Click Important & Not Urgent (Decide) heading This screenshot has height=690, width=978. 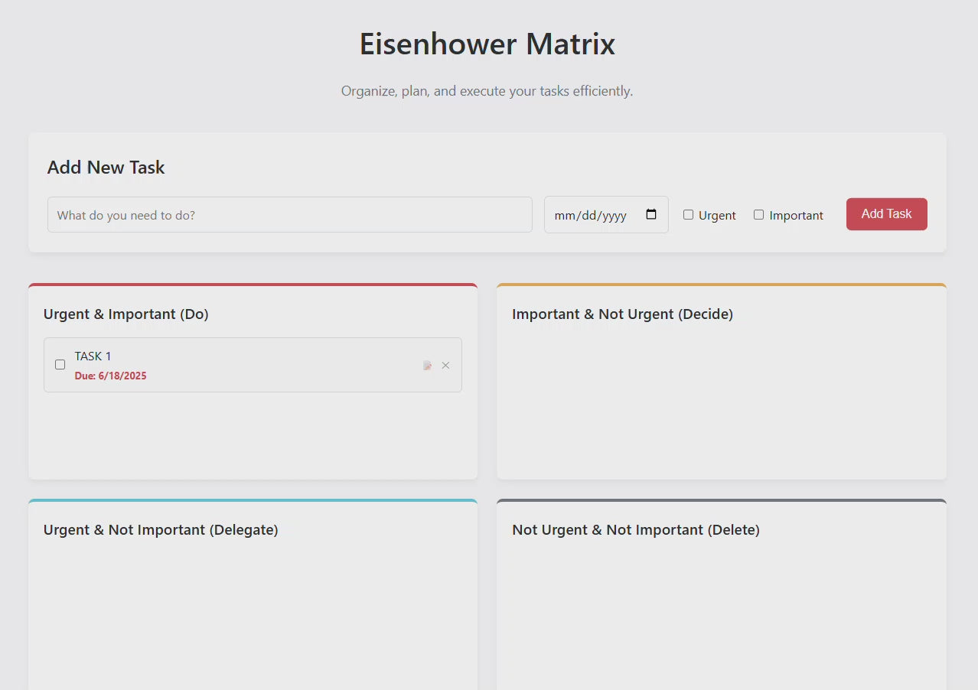[x=622, y=314]
